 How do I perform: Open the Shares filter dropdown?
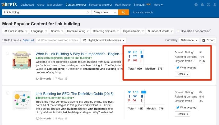(x=57, y=31)
